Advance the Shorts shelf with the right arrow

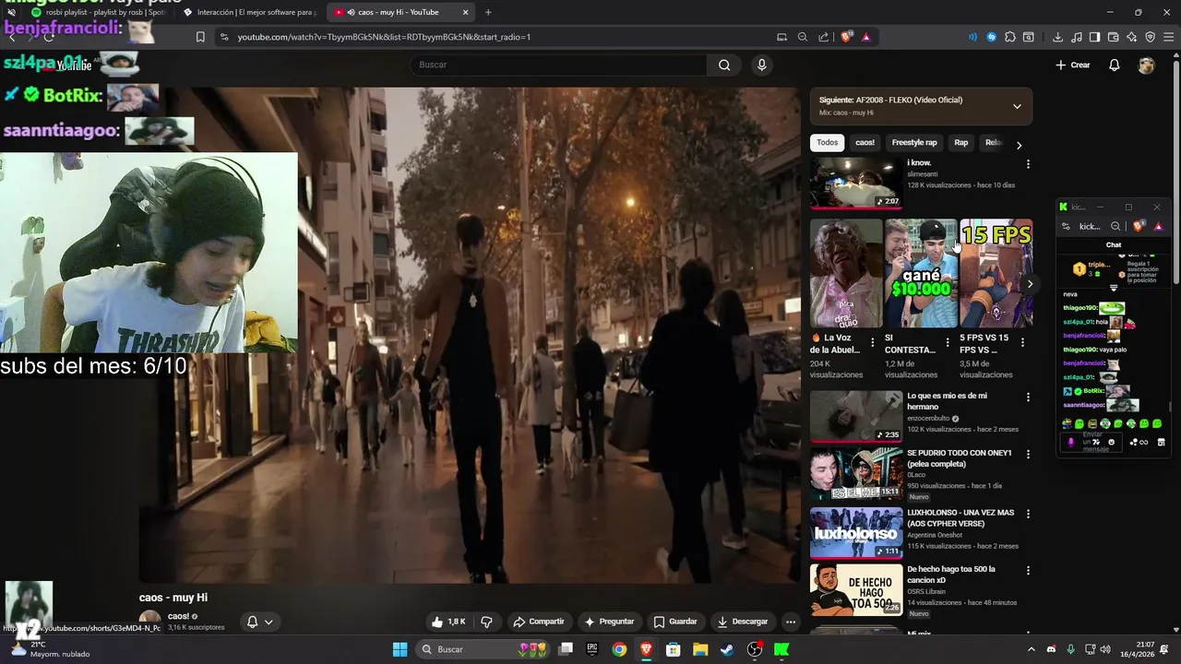[x=1030, y=284]
